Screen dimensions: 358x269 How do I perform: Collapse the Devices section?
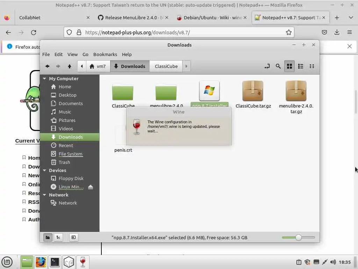pos(44,171)
